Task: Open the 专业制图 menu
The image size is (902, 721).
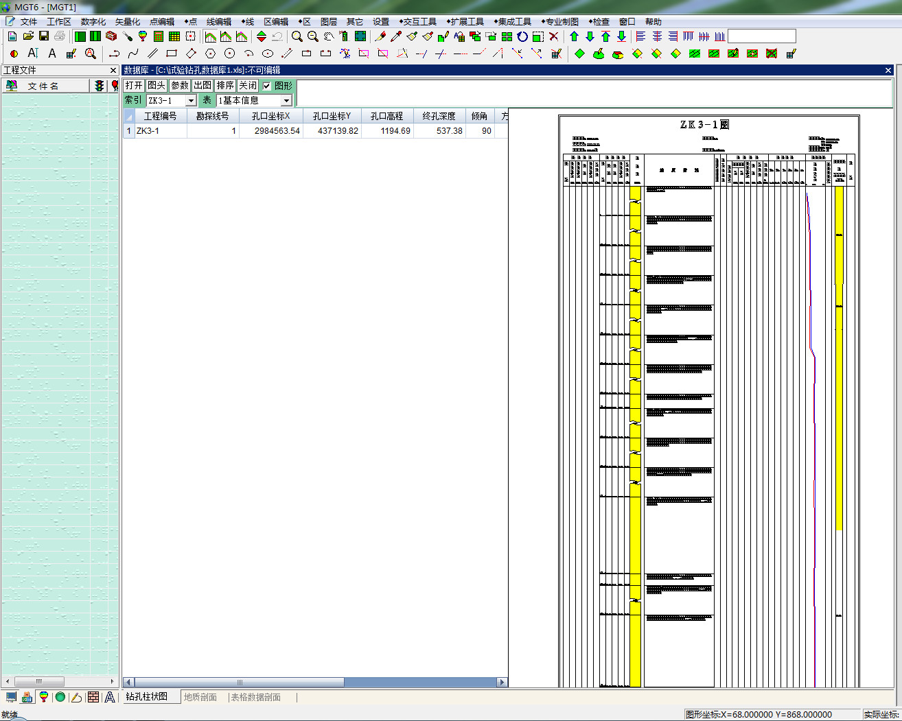Action: (x=560, y=22)
